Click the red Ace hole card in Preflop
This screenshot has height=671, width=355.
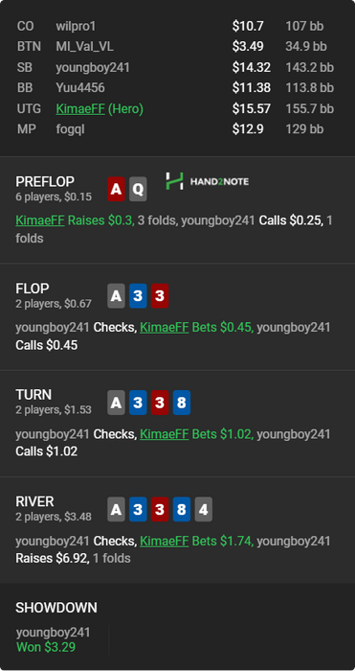coord(116,189)
